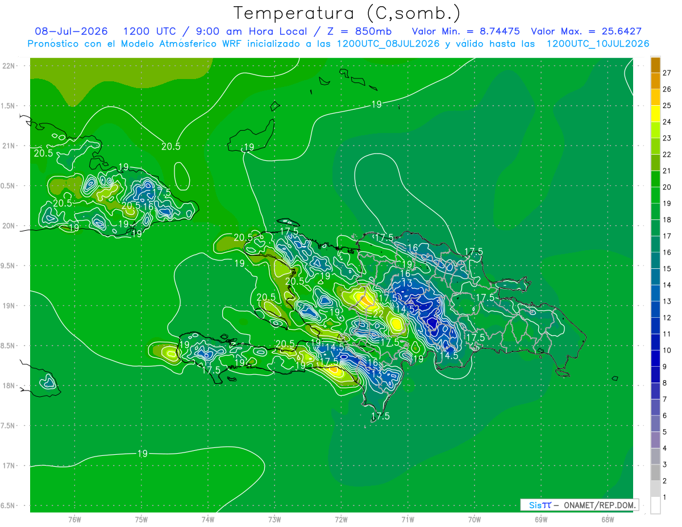Screen dimensions: 682x527
Task: Click the "71W" longitude axis label
Action: coord(407,519)
